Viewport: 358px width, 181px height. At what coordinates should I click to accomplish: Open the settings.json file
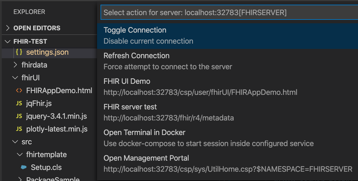coord(47,52)
